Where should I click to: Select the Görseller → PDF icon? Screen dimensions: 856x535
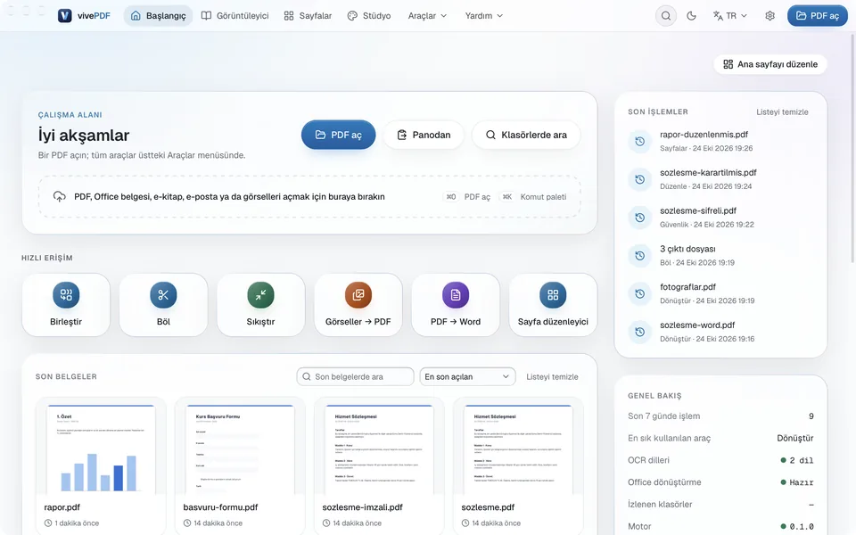point(358,295)
